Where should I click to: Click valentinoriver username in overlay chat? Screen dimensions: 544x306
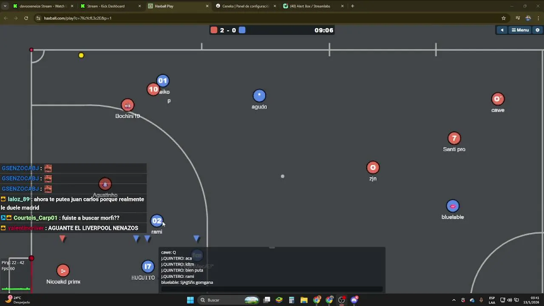25,228
